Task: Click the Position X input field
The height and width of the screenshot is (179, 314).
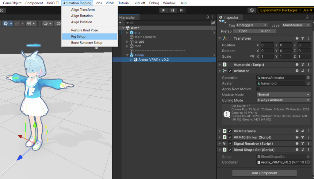Action: click(x=267, y=45)
